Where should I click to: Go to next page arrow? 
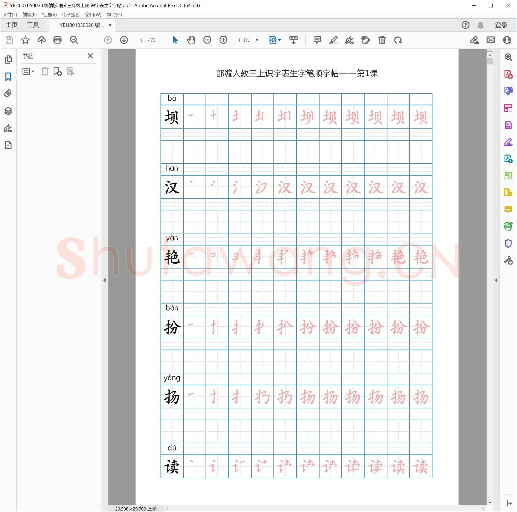point(124,40)
